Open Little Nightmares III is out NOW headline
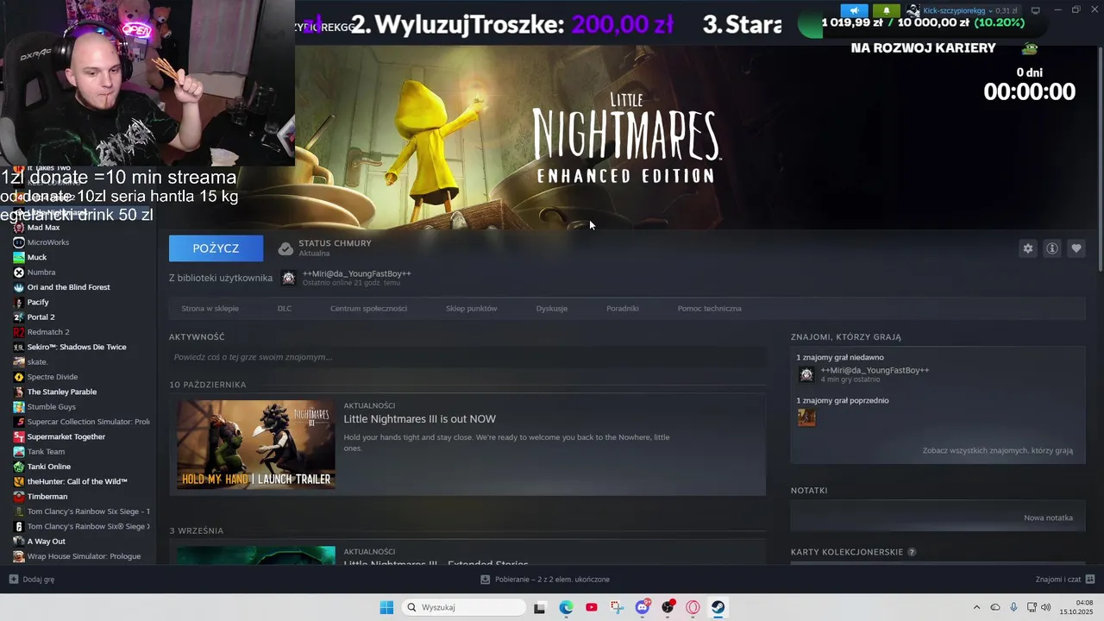Image resolution: width=1104 pixels, height=621 pixels. 419,419
